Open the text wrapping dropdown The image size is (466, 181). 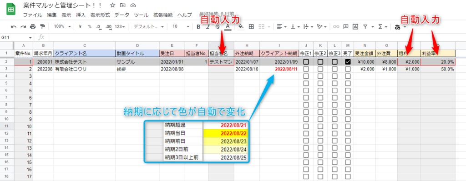point(309,26)
